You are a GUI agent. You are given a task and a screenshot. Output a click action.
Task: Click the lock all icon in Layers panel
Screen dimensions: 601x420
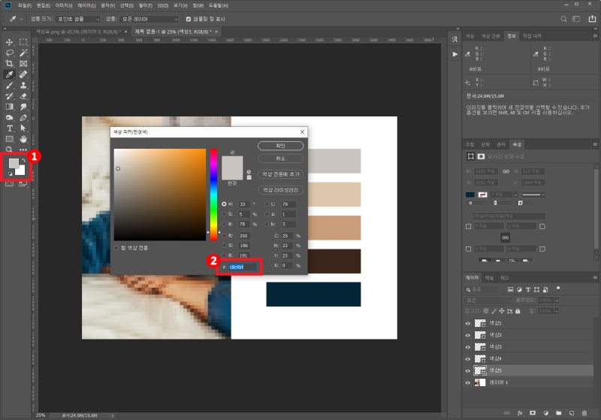(x=518, y=311)
